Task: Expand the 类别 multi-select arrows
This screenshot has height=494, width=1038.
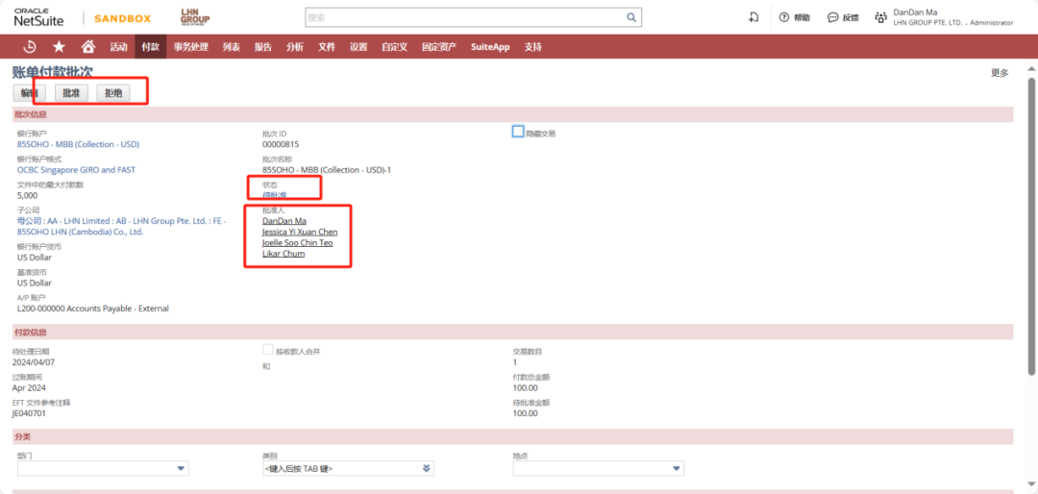Action: point(427,469)
